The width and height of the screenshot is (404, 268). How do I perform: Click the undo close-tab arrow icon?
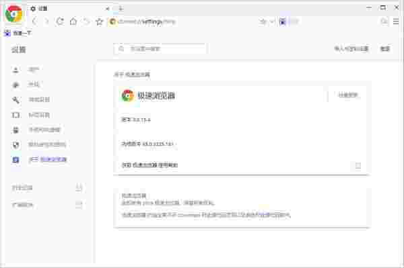pyautogui.click(x=86, y=21)
